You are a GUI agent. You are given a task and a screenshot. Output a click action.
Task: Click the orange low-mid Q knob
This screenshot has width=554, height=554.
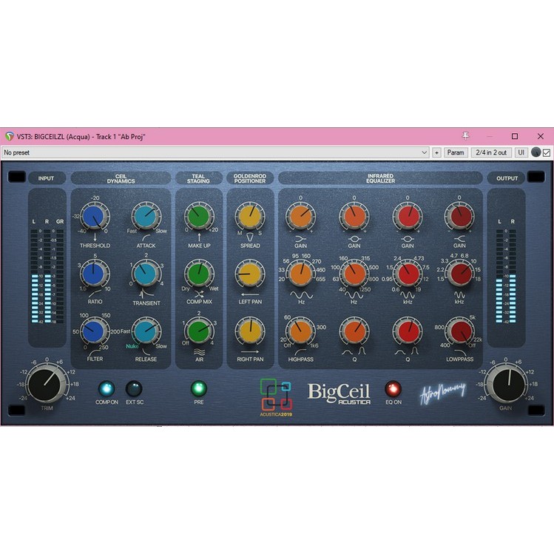click(354, 331)
